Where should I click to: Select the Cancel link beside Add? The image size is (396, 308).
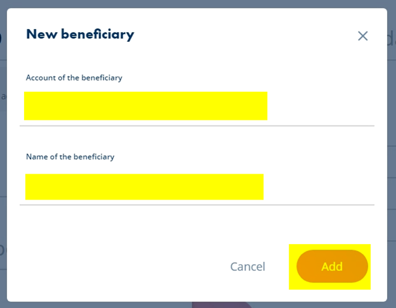[x=247, y=267]
